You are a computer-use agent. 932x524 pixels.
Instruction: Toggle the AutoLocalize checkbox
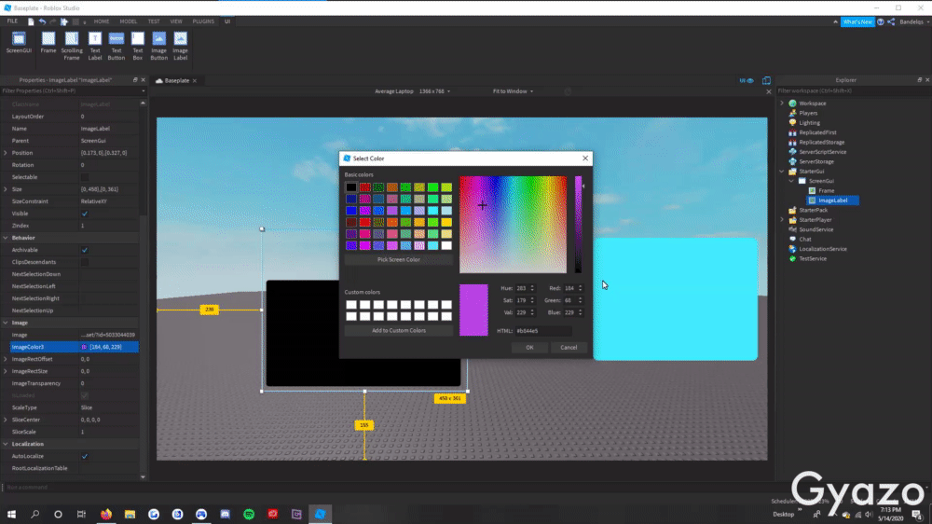pos(85,456)
